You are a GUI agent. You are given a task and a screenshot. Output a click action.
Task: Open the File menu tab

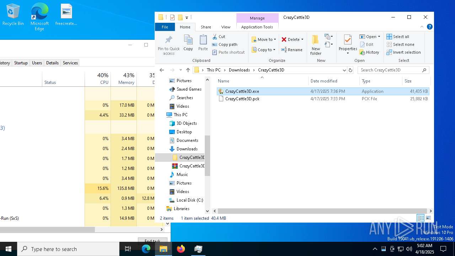[165, 27]
